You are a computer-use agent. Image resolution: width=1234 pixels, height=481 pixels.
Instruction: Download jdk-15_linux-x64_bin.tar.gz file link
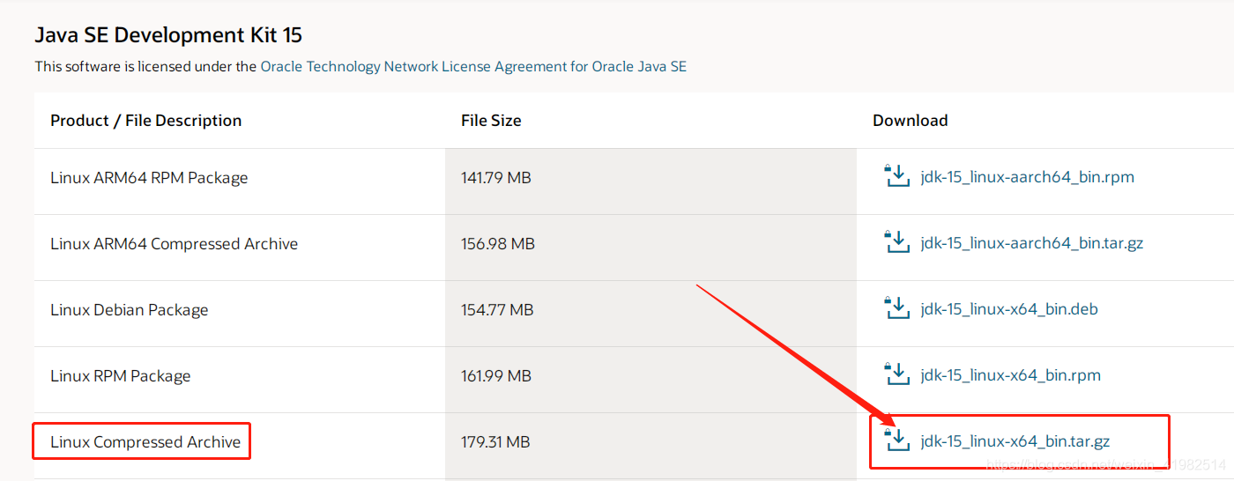point(1015,441)
